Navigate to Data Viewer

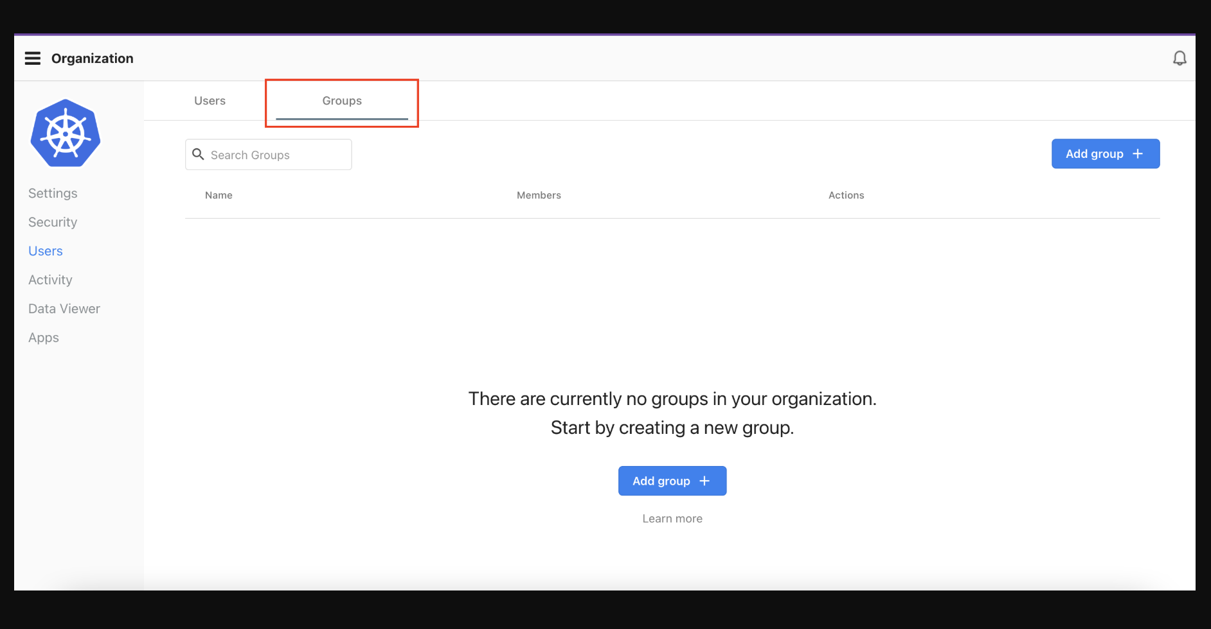pyautogui.click(x=64, y=309)
